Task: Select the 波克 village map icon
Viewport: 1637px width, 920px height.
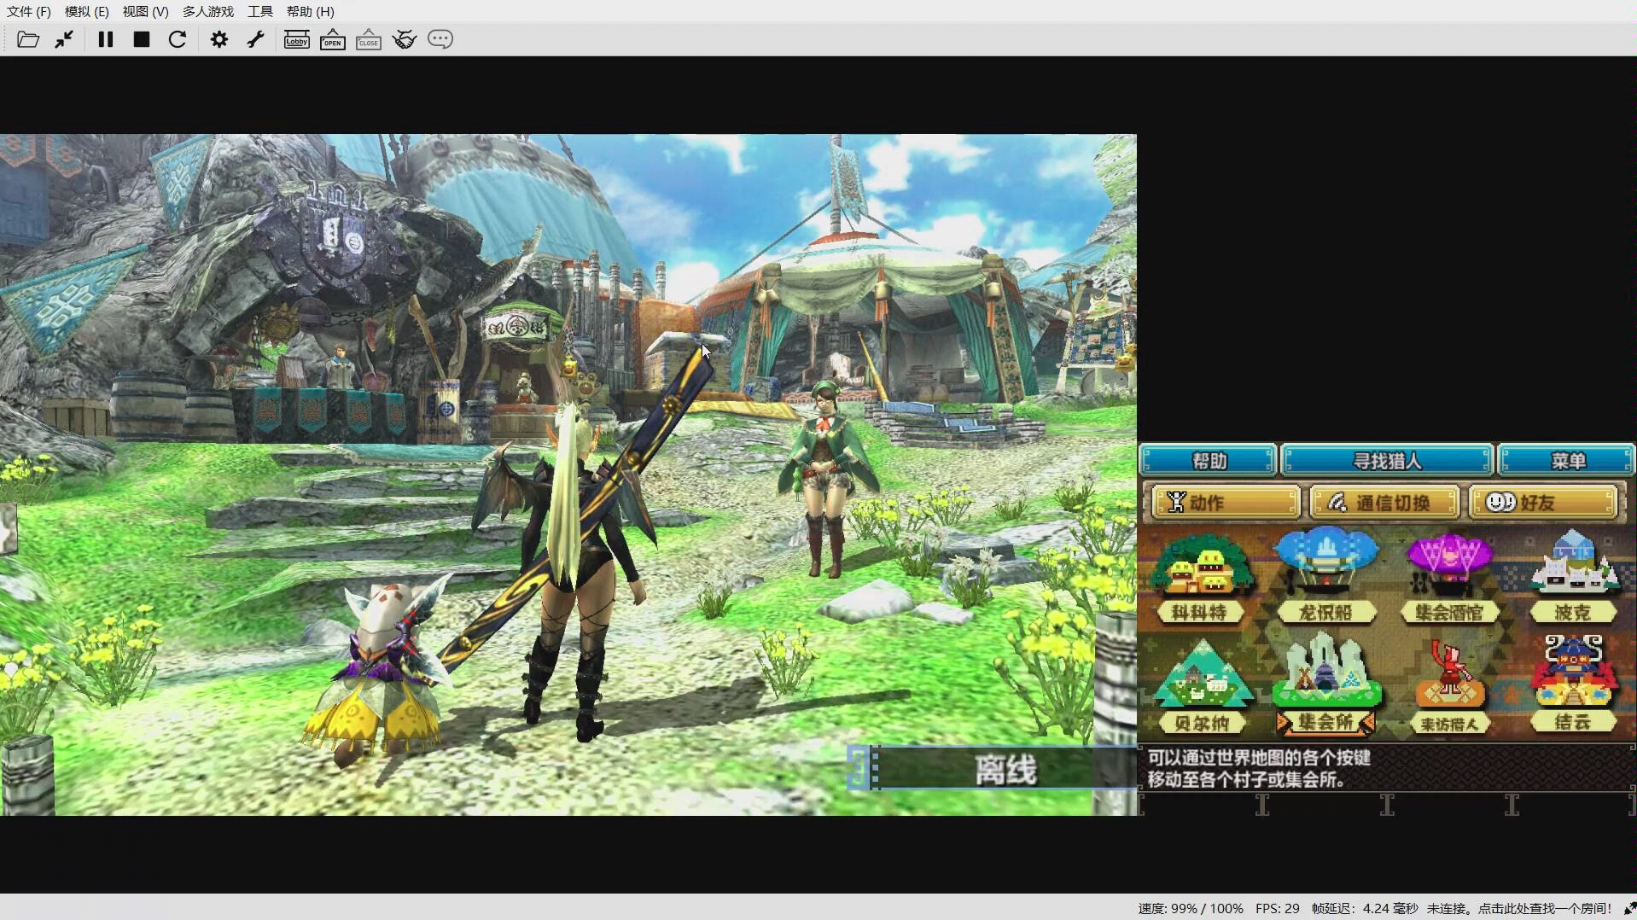Action: coord(1573,577)
